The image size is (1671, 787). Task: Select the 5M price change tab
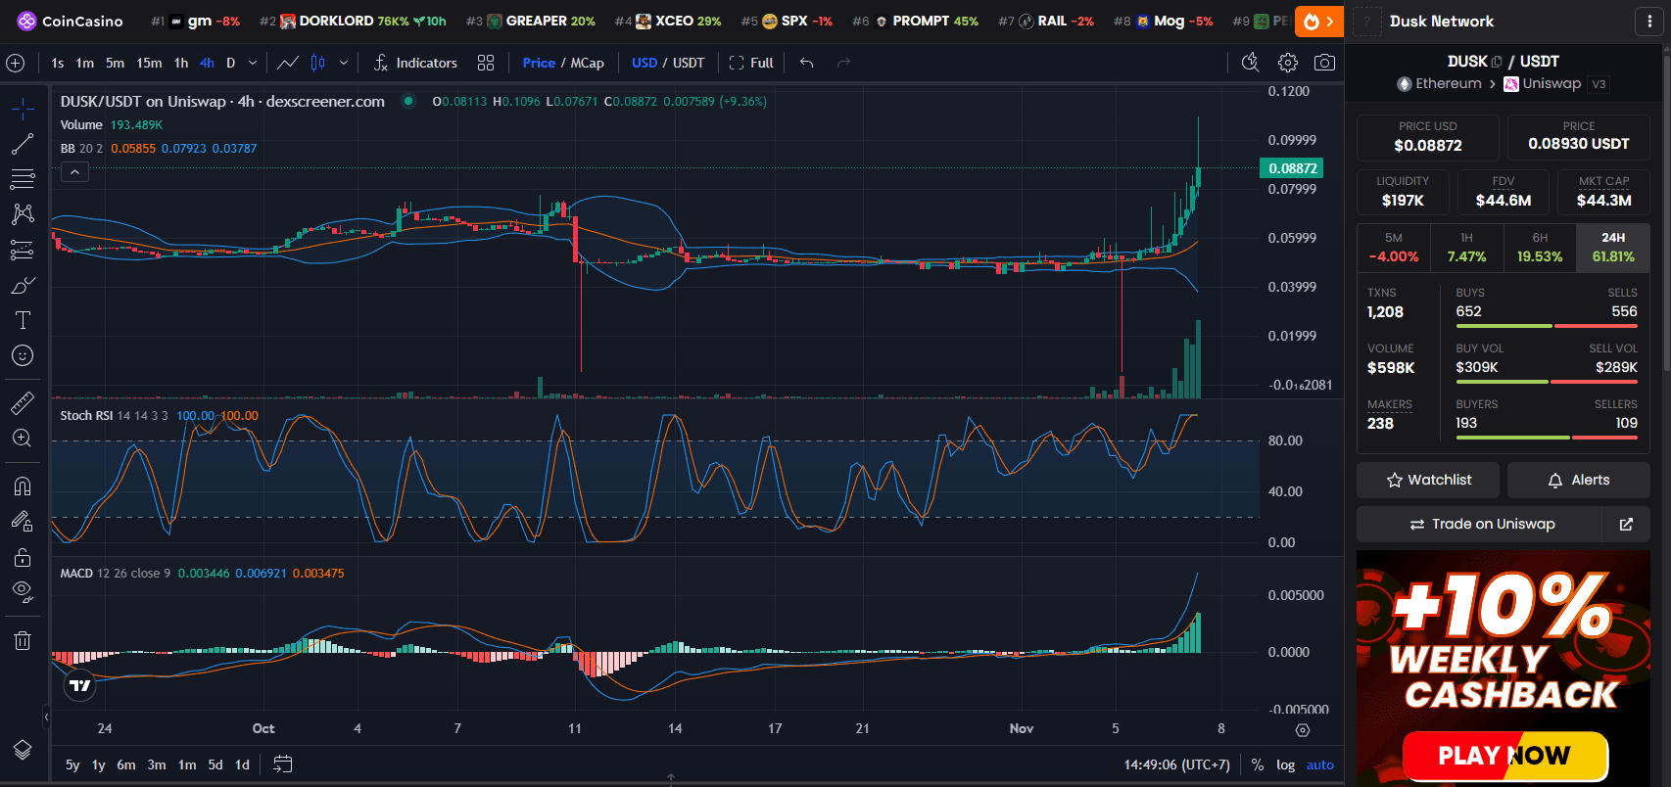pyautogui.click(x=1394, y=248)
